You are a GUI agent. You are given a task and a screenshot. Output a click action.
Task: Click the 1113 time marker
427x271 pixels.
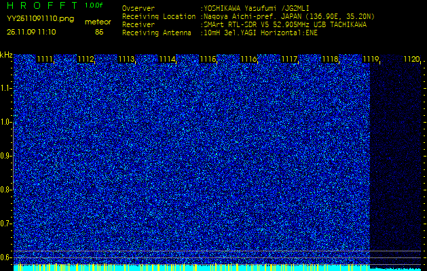click(x=127, y=59)
